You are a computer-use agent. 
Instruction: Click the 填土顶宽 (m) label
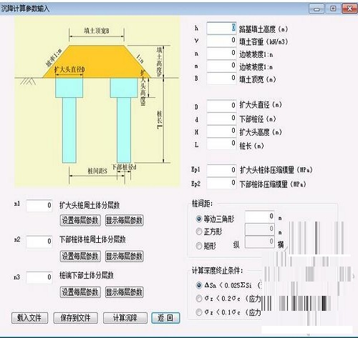click(258, 79)
